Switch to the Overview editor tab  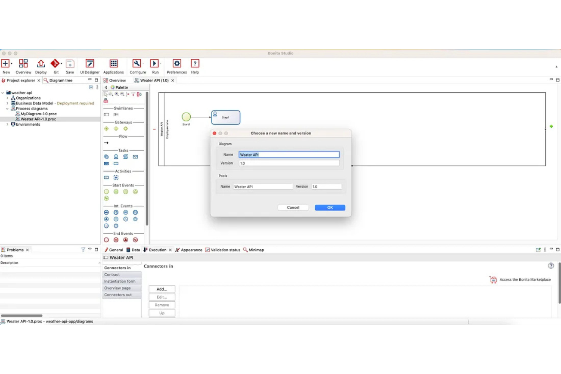point(115,80)
